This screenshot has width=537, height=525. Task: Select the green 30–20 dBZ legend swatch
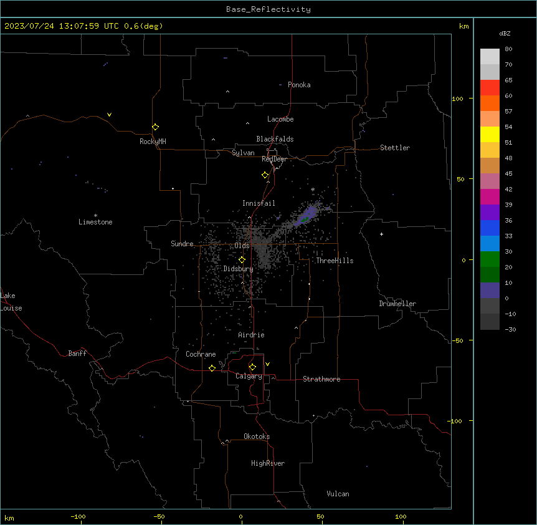coord(490,259)
